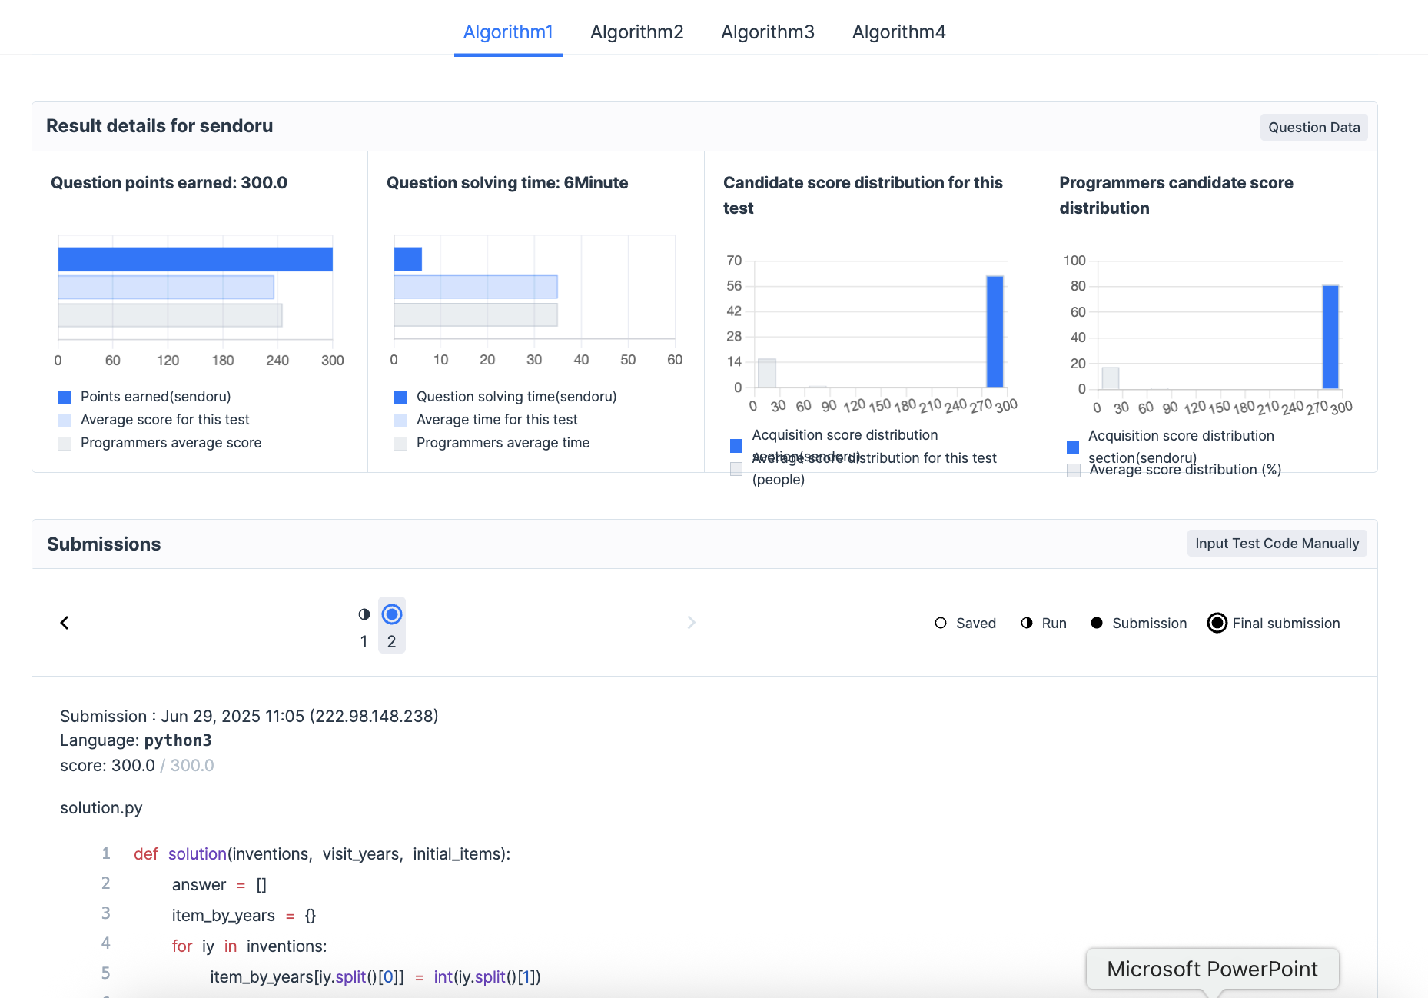This screenshot has height=998, width=1428.
Task: Switch to the Algorithm2 tab
Action: 636,32
